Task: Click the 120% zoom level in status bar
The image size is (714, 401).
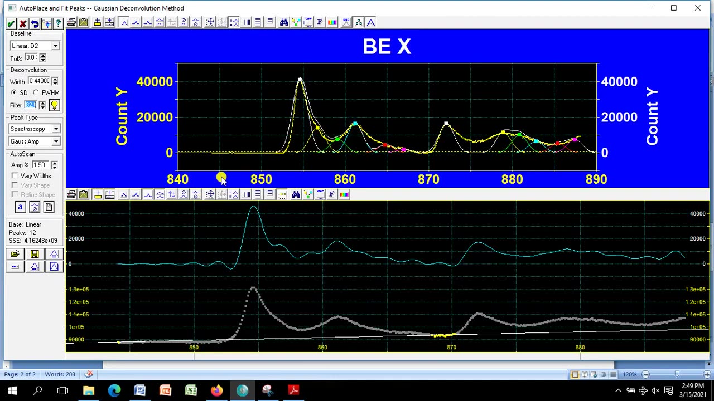Action: coord(629,374)
